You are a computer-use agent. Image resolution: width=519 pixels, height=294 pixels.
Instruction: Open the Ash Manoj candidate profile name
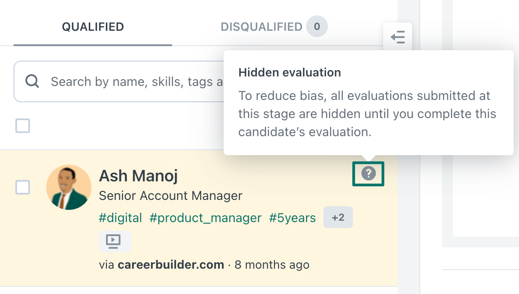[139, 176]
